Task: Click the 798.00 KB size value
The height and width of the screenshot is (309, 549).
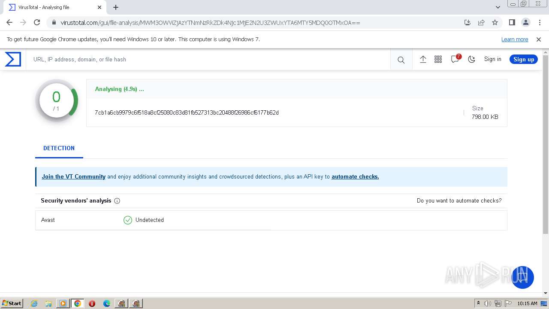Action: click(x=485, y=117)
